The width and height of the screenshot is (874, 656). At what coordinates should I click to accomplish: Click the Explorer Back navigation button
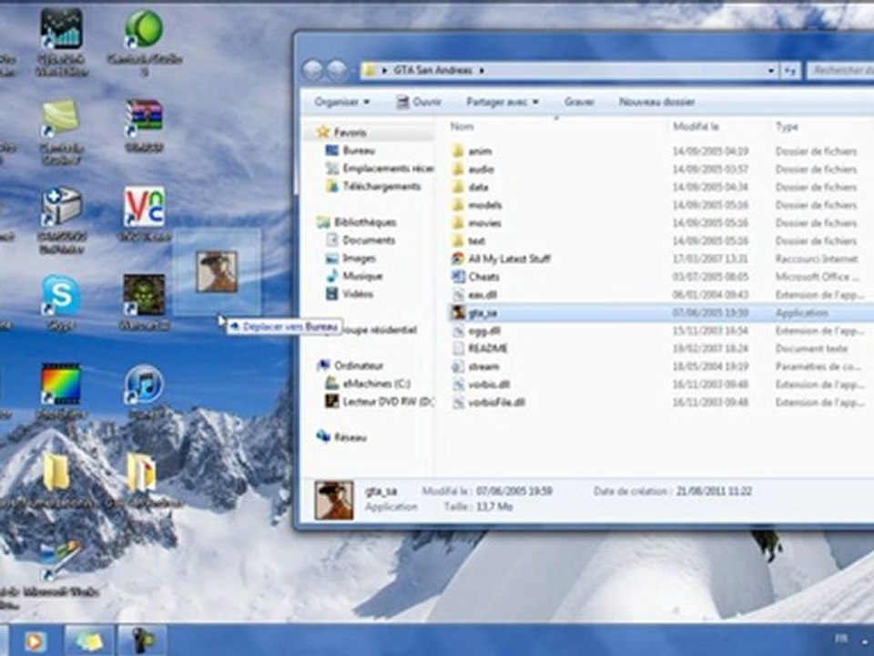click(x=312, y=70)
